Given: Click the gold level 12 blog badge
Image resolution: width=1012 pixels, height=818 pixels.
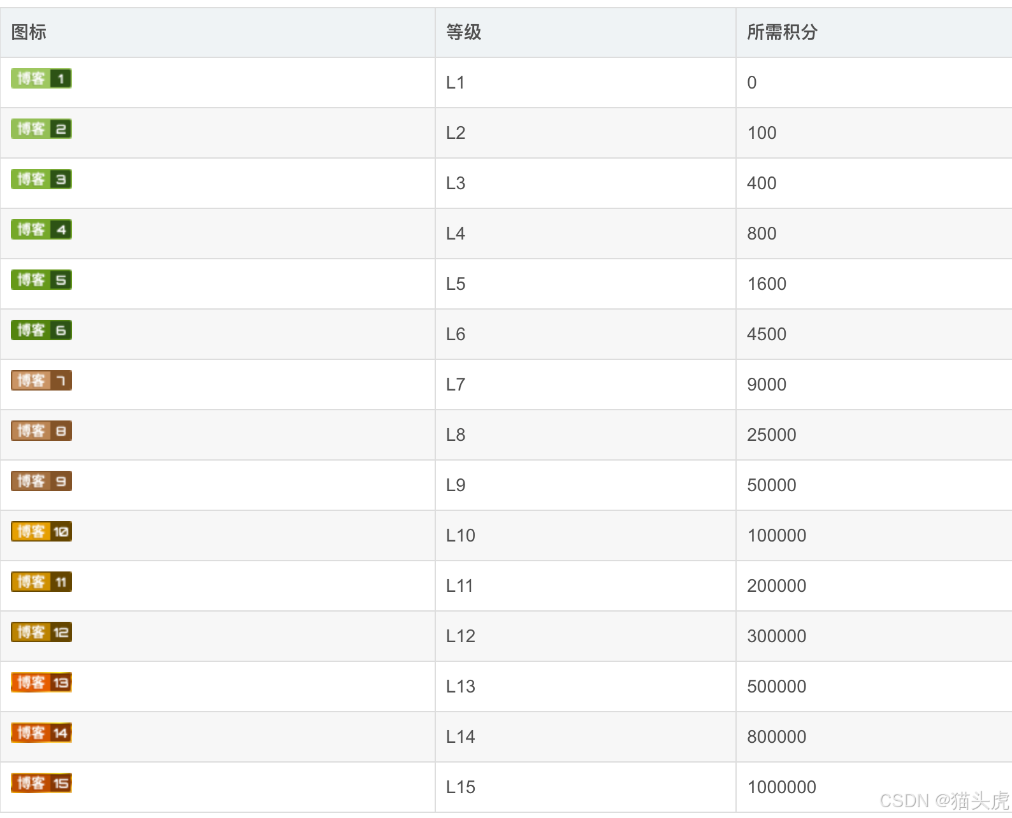Looking at the screenshot, I should pyautogui.click(x=41, y=632).
